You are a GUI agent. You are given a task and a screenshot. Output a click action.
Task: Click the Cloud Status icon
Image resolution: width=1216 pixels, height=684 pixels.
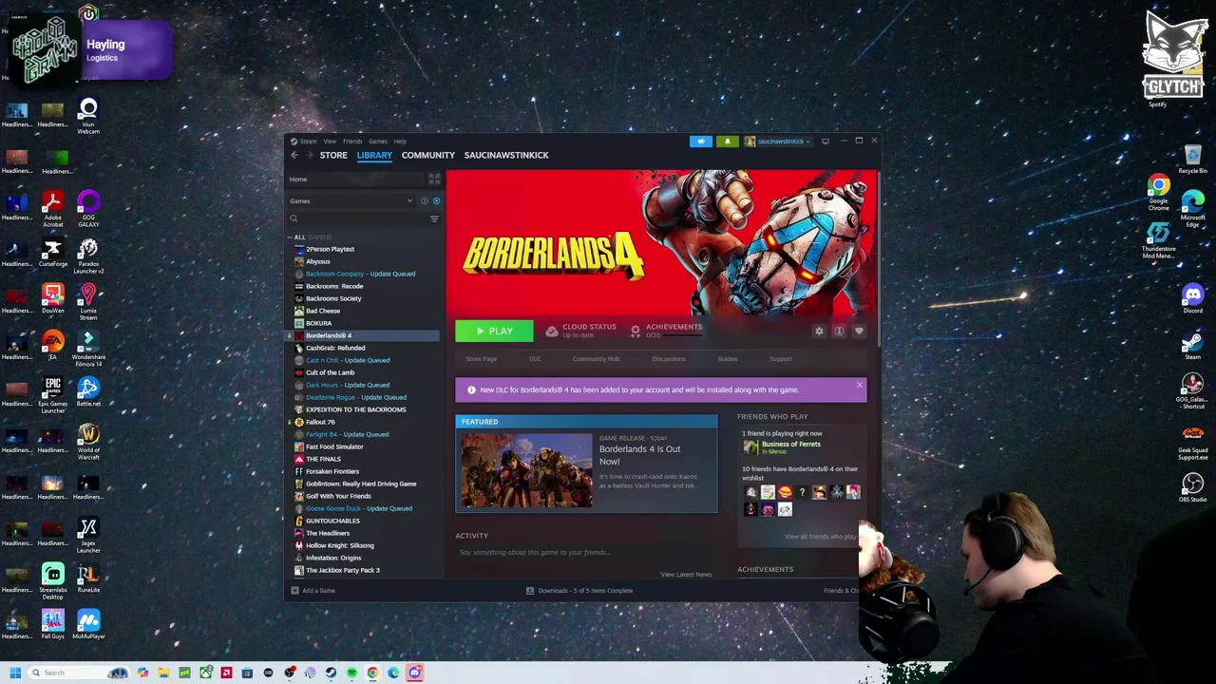point(552,331)
